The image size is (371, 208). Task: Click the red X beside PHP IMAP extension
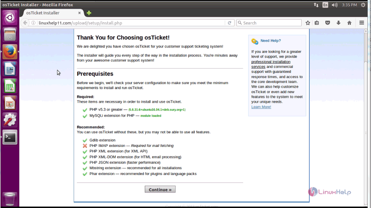(85, 146)
